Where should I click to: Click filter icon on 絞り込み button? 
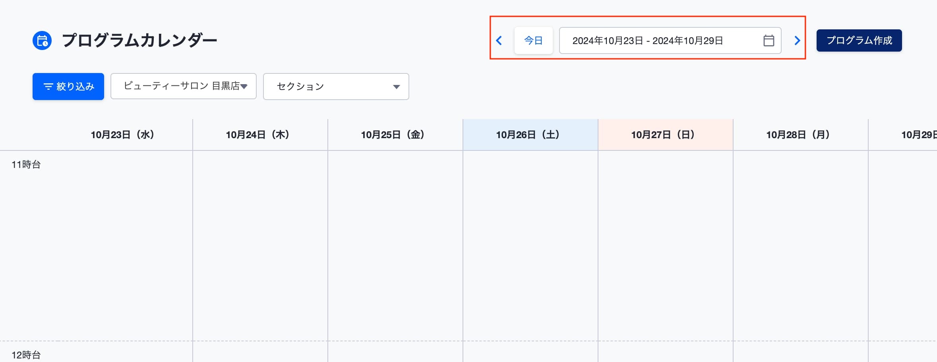[48, 87]
